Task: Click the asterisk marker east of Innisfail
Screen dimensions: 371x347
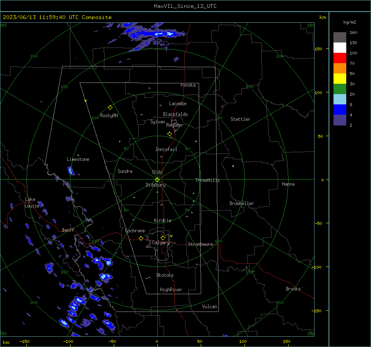Action: tap(196, 142)
